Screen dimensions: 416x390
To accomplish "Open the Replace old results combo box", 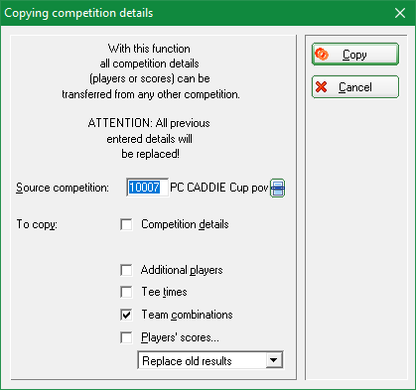I will click(x=210, y=360).
